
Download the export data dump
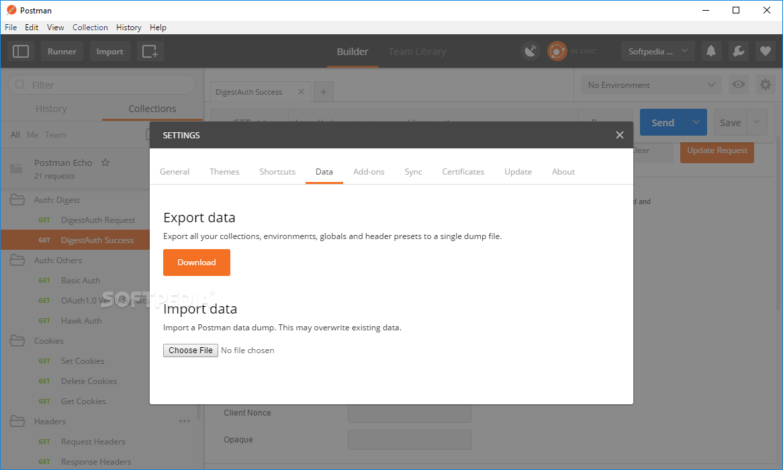pyautogui.click(x=197, y=263)
